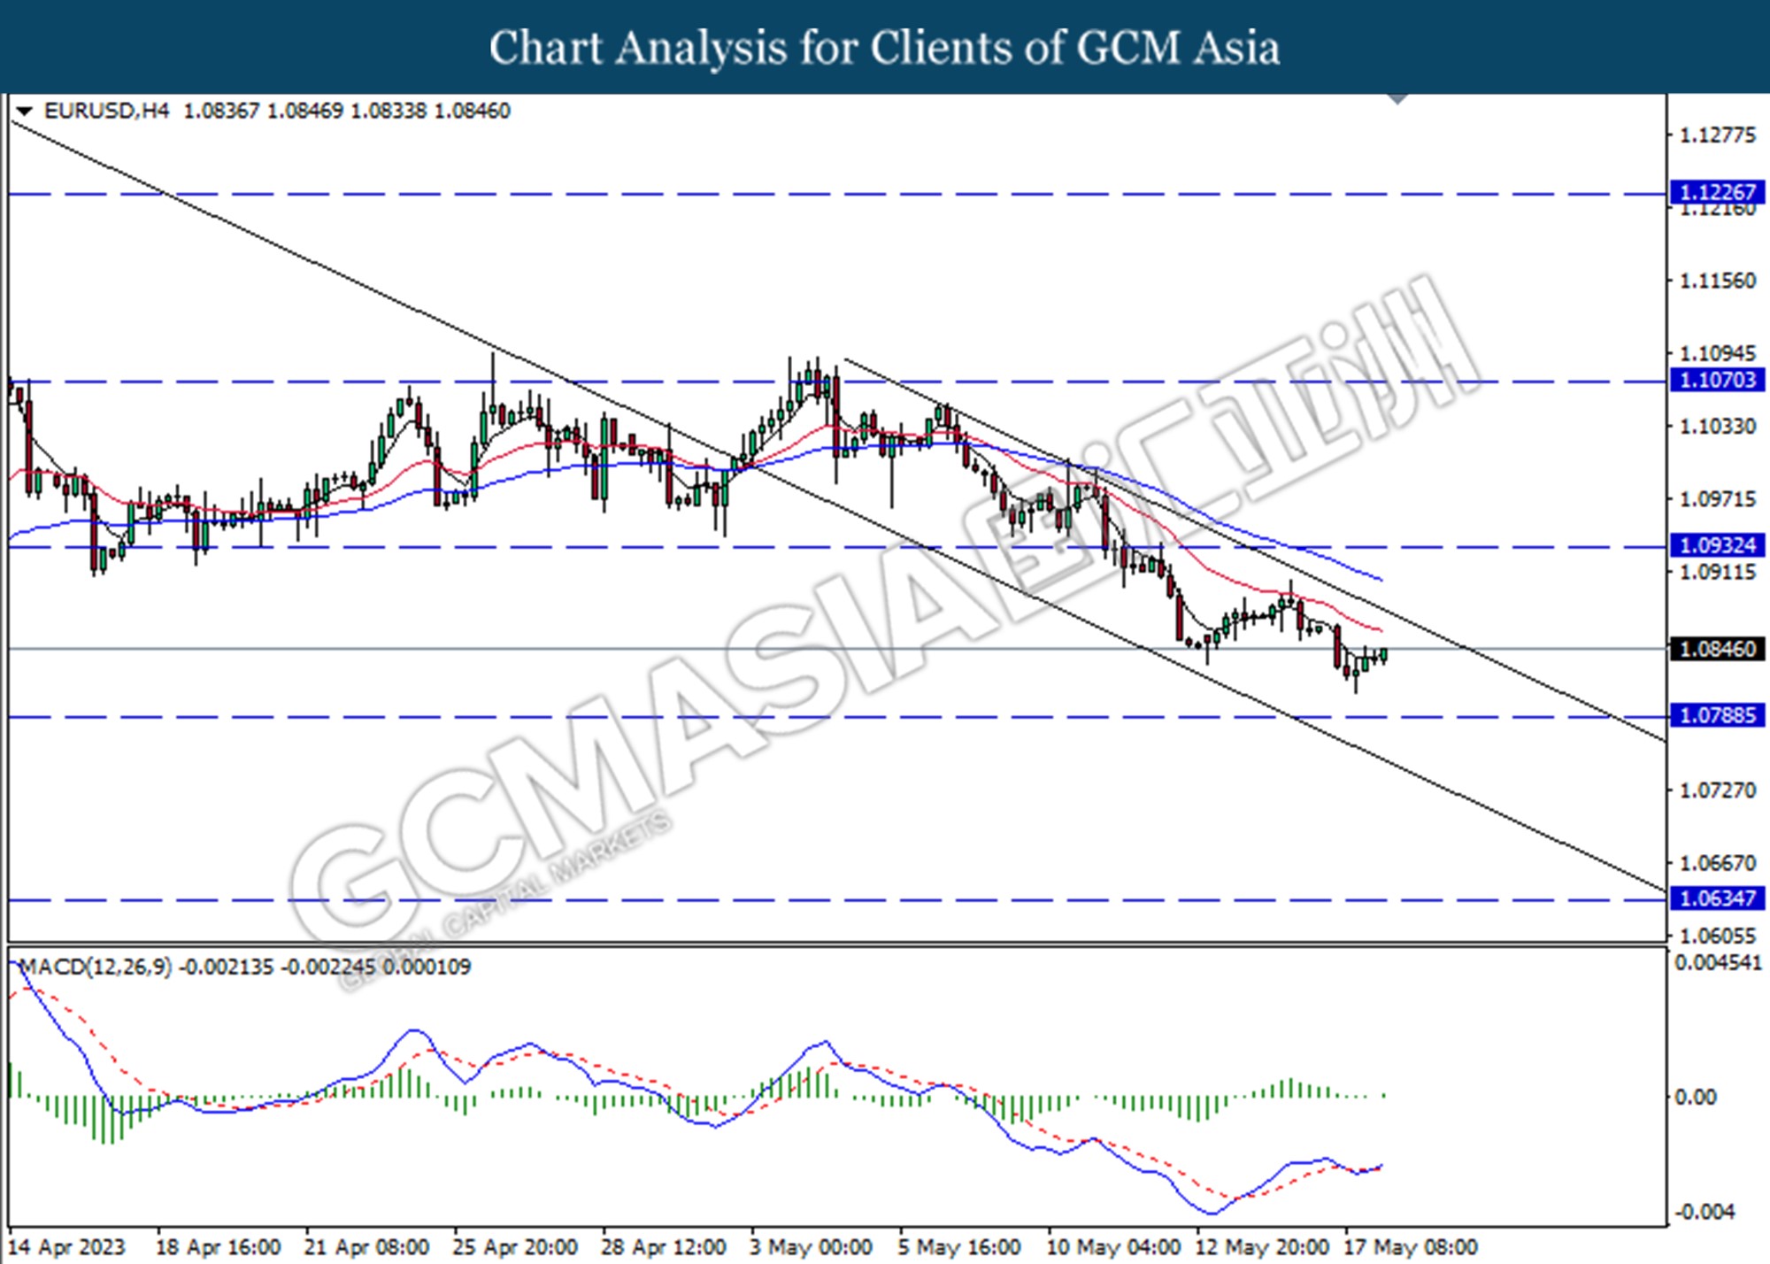1770x1264 pixels.
Task: Select the MACD values -0.002135 -0.002245 0.000109
Action: point(325,967)
